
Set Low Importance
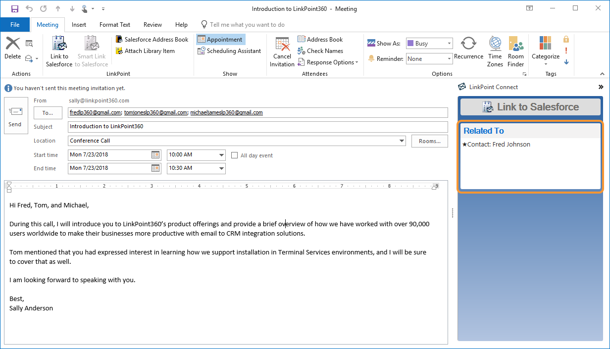pyautogui.click(x=566, y=62)
